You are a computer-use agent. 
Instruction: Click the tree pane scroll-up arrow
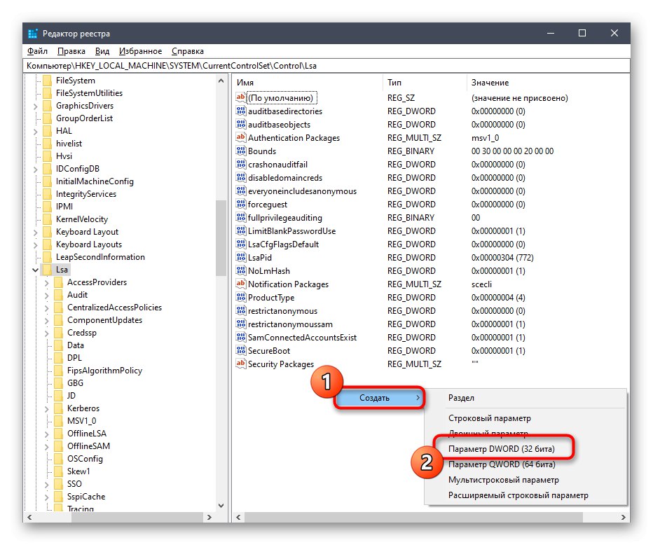click(x=221, y=81)
